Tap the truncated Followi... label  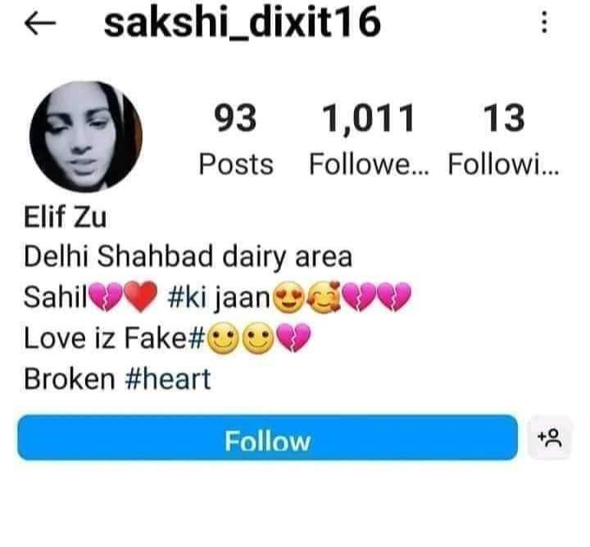pyautogui.click(x=503, y=165)
